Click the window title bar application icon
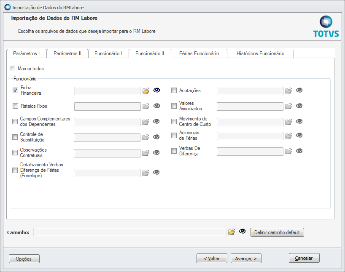The image size is (345, 272). coord(8,7)
